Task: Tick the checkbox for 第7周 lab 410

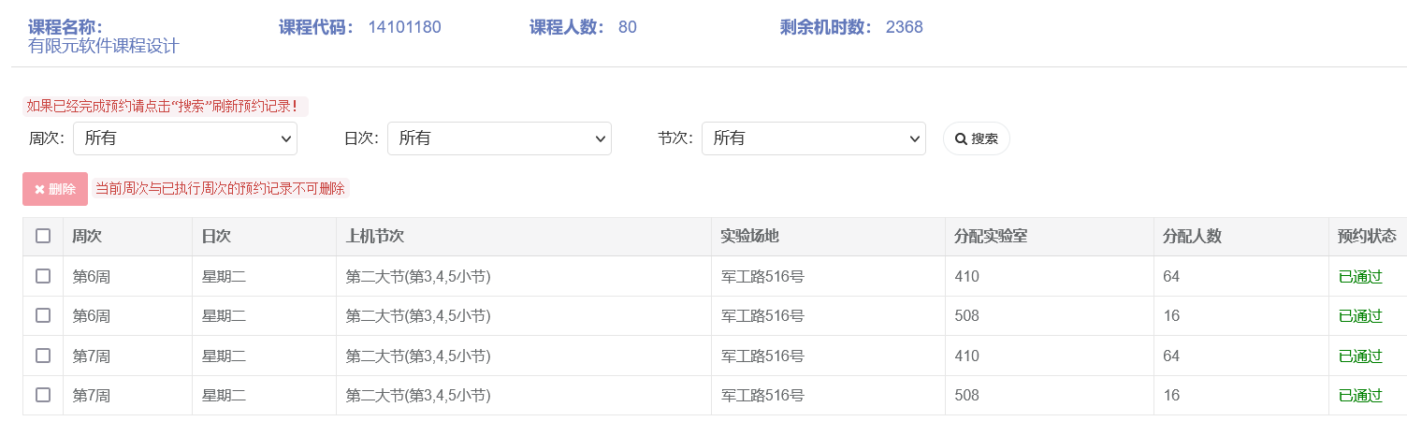Action: 43,356
